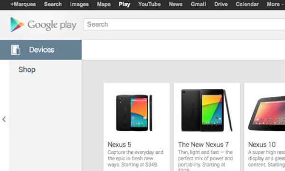Open Gmail from the top bar
Screen dimensions: 285x171
click(198, 4)
